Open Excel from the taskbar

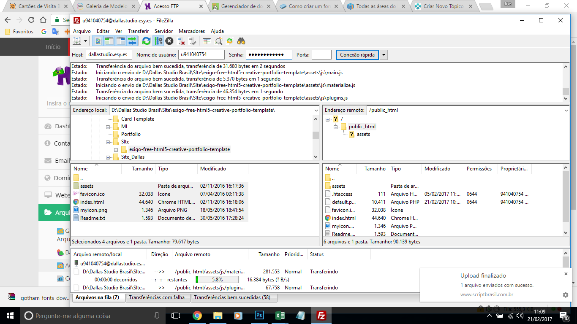point(280,315)
